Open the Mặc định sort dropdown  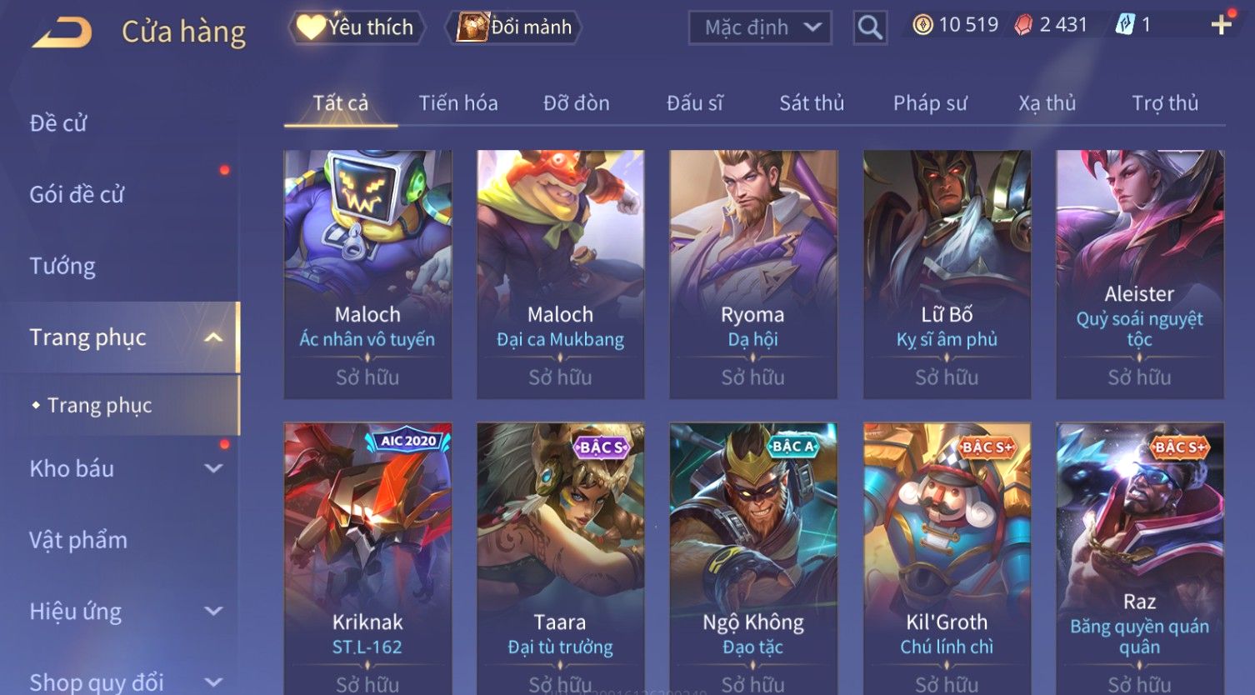(760, 27)
